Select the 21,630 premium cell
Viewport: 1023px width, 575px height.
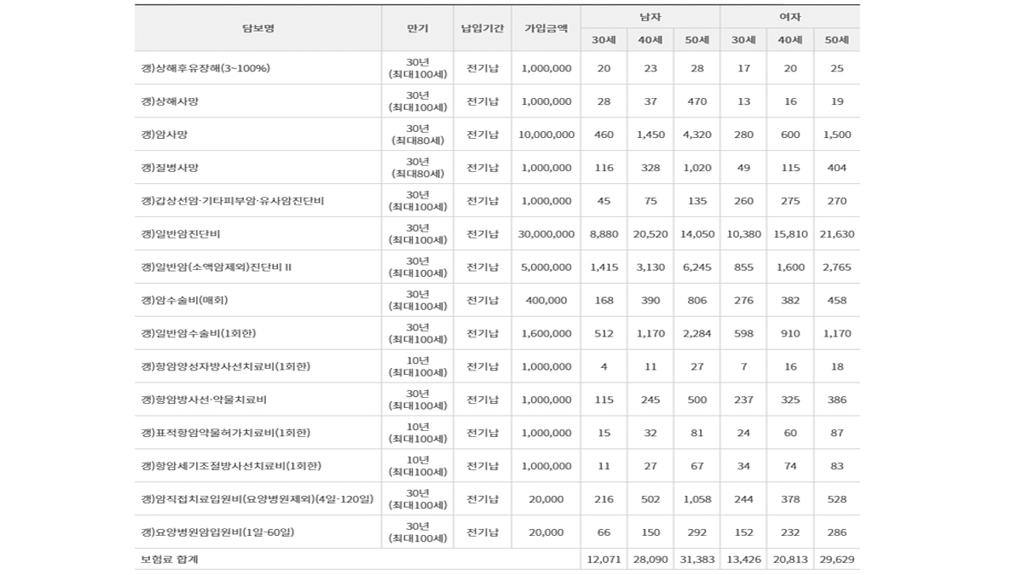836,233
